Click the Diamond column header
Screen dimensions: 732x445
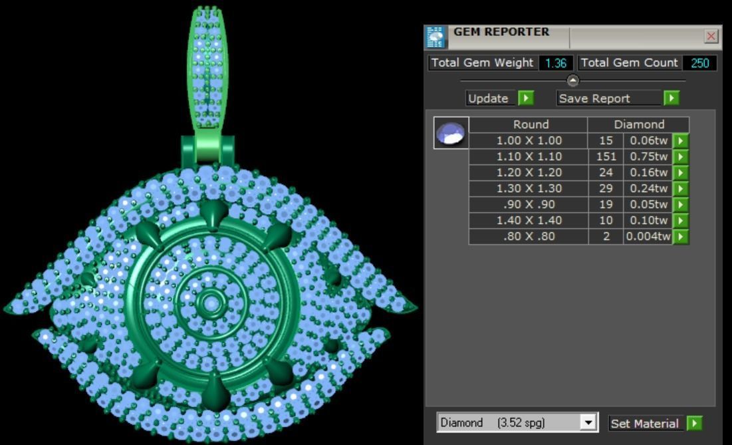[x=639, y=124]
